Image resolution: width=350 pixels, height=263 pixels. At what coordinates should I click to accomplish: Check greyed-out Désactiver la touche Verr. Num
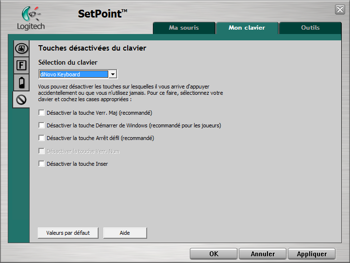click(41, 151)
